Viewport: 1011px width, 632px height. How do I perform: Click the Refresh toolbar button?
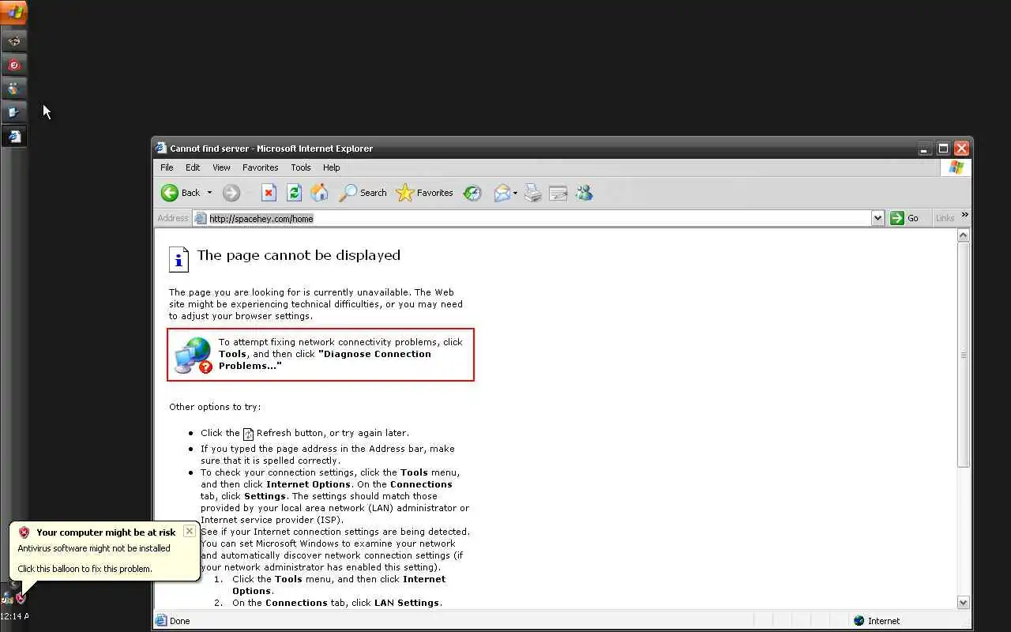tap(294, 193)
